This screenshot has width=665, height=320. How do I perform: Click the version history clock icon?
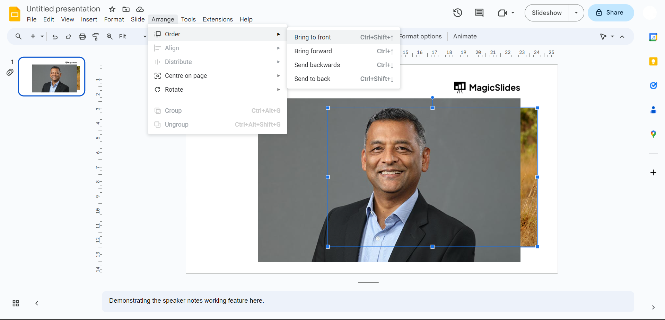[x=457, y=13]
